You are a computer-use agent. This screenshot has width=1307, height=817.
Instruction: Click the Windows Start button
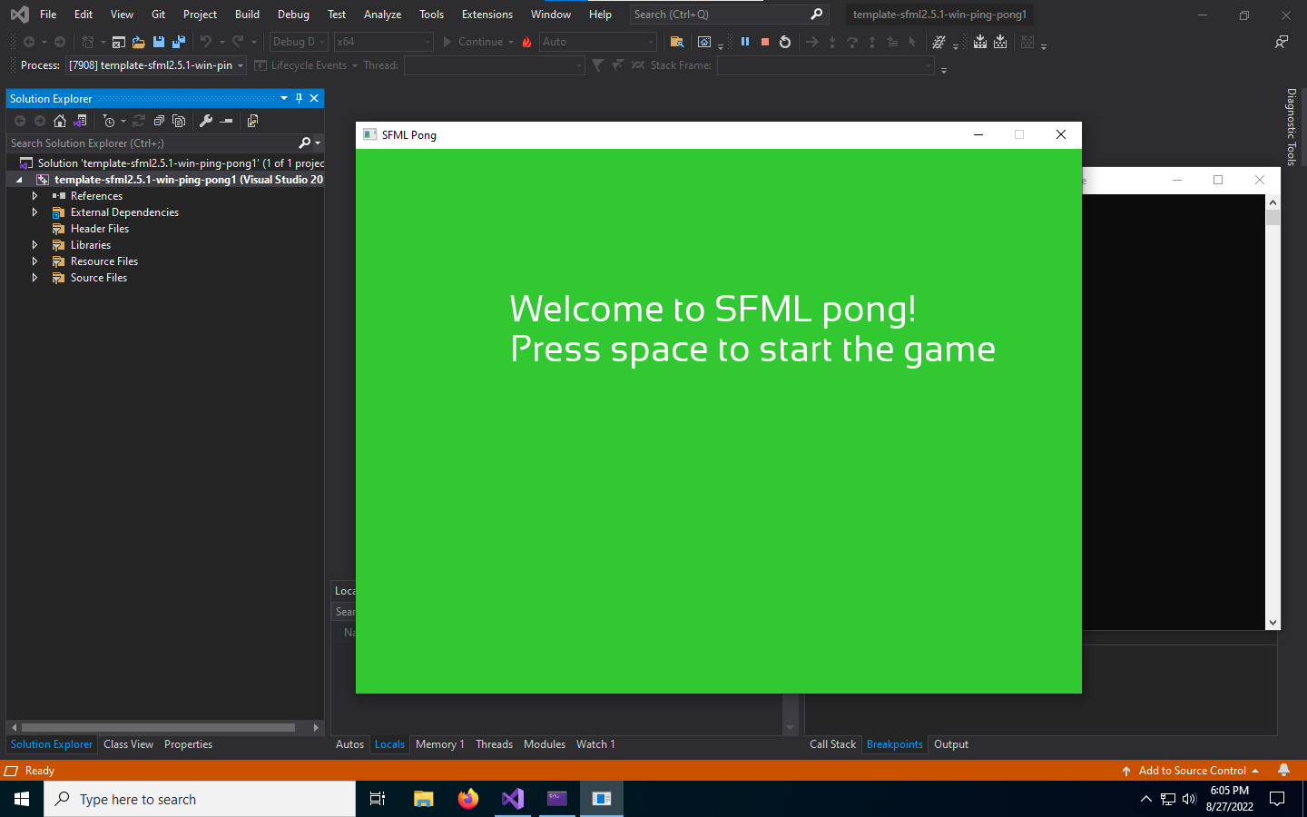click(22, 799)
